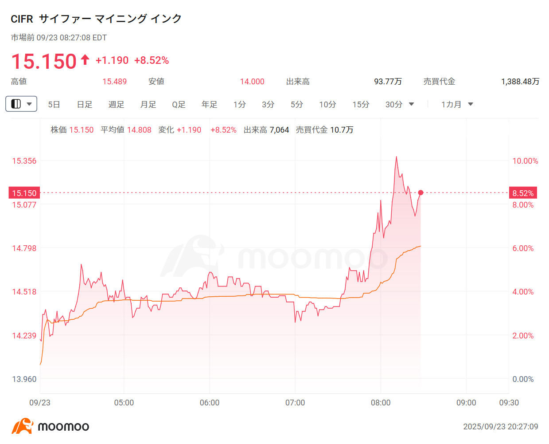Image resolution: width=549 pixels, height=444 pixels.
Task: Click the 安値 low price 14.000
Action: [x=252, y=82]
